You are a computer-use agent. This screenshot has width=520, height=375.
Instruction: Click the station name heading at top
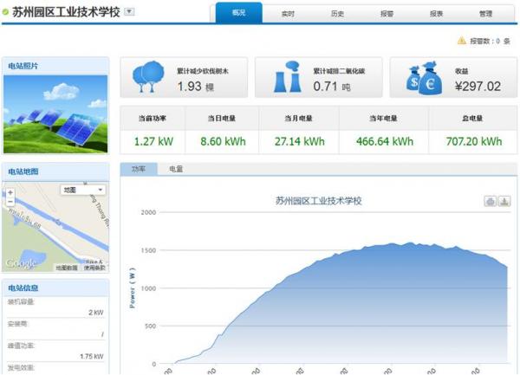coord(66,12)
